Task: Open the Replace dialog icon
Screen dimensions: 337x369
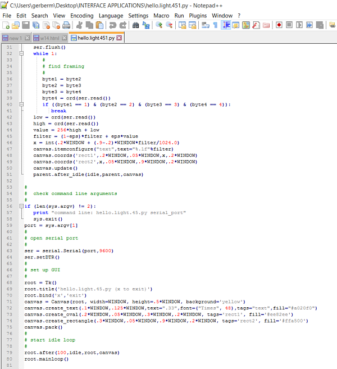Action: (146, 25)
